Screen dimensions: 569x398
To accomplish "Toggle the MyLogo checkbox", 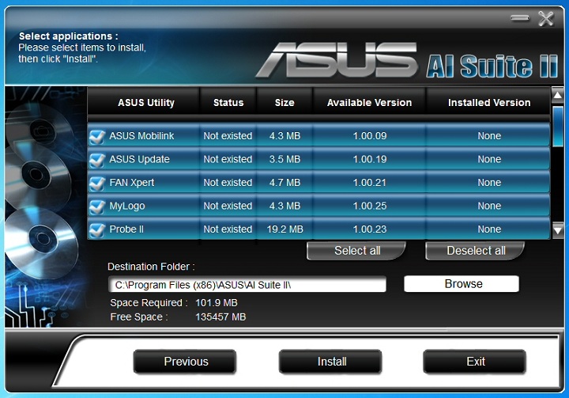I will pos(97,207).
